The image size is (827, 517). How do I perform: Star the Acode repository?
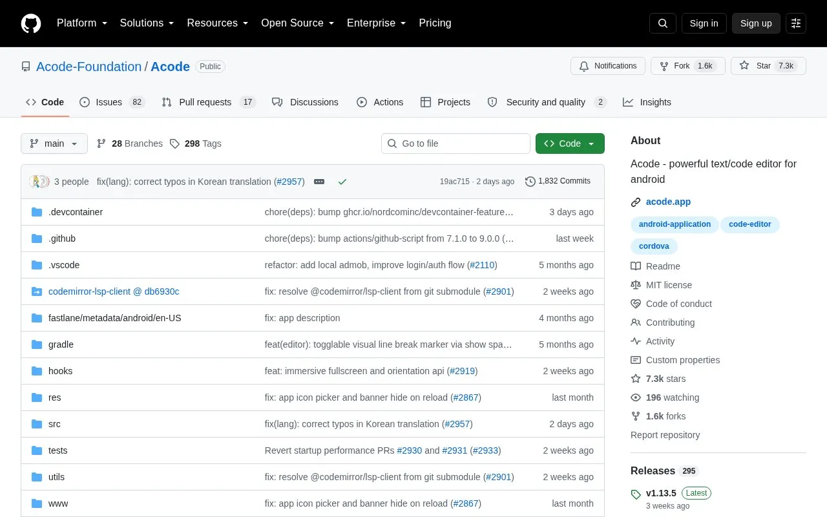tap(768, 66)
